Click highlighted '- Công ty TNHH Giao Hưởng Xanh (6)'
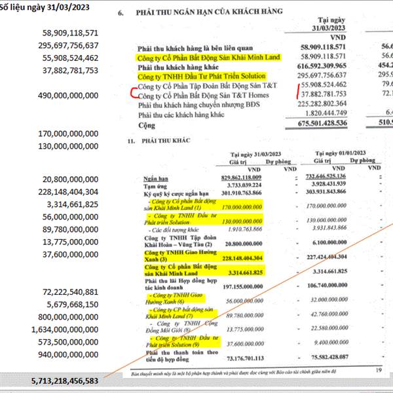 (174, 298)
